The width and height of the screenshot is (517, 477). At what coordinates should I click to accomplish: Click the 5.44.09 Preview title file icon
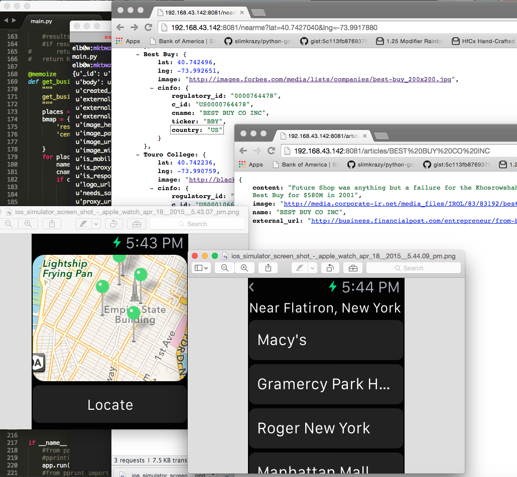225,256
